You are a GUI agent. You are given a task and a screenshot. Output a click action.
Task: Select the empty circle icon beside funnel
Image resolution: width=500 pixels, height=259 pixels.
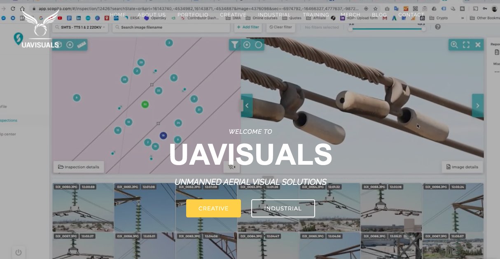(259, 44)
